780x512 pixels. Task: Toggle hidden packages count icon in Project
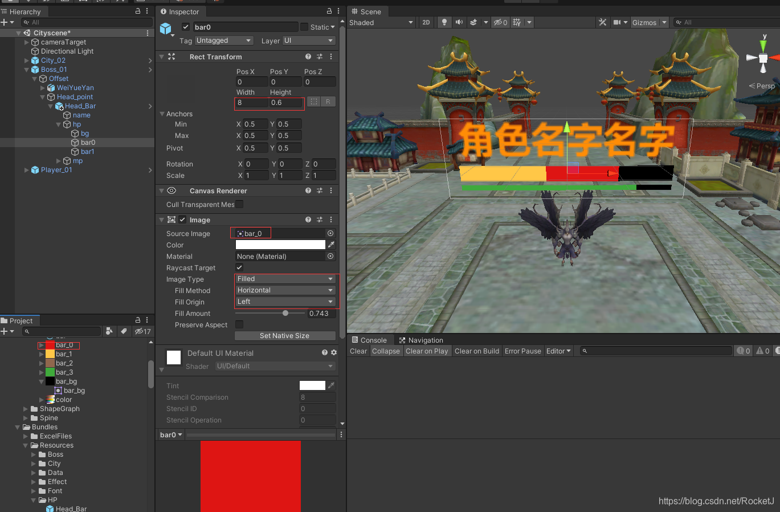(142, 331)
